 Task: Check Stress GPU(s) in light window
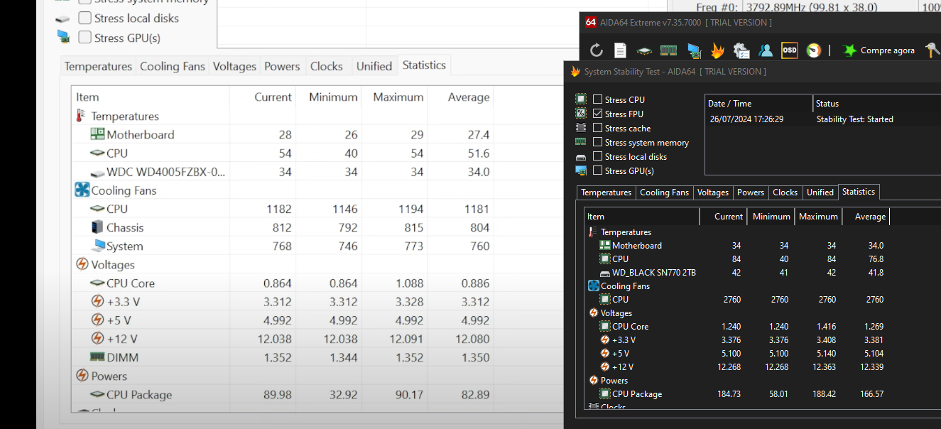click(x=85, y=37)
